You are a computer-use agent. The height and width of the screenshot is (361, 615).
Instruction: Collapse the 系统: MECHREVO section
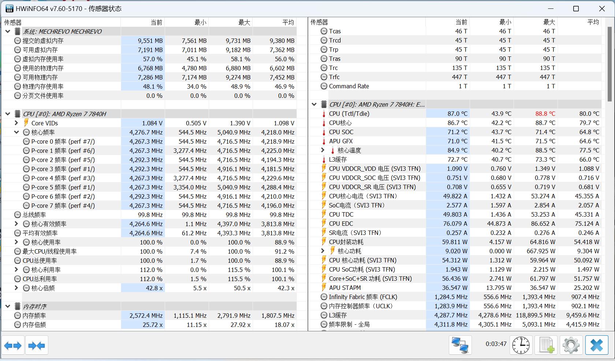pos(8,32)
